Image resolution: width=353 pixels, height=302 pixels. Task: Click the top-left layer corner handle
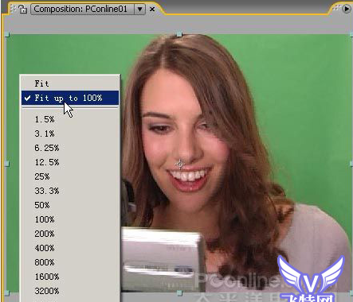[x=7, y=34]
